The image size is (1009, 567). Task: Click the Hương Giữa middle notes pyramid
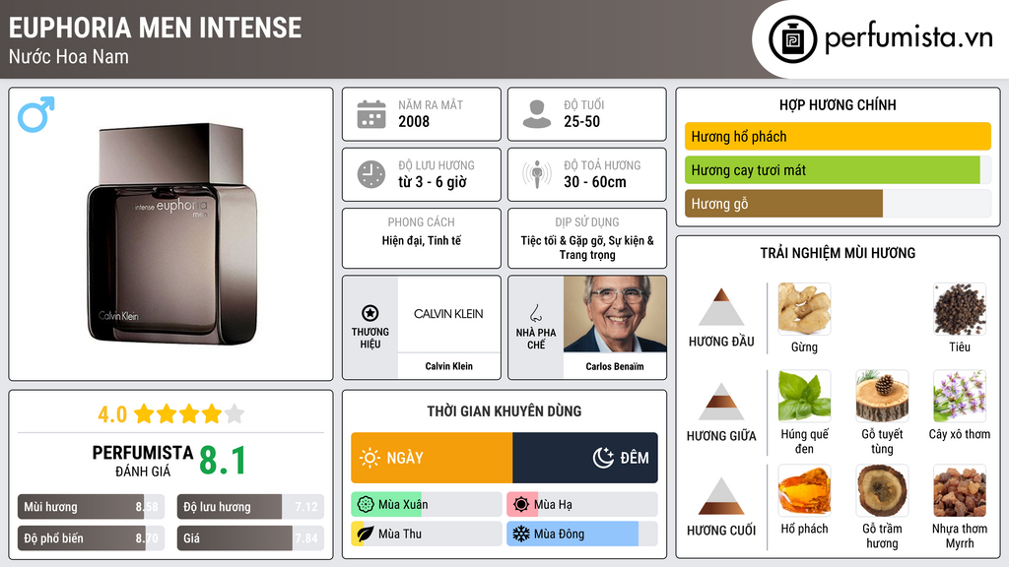click(720, 402)
